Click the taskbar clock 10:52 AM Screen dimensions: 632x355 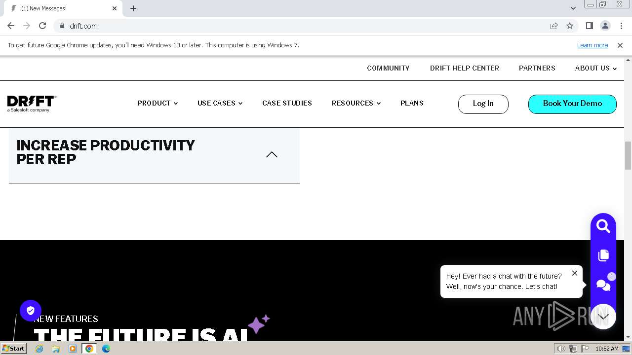[607, 349]
